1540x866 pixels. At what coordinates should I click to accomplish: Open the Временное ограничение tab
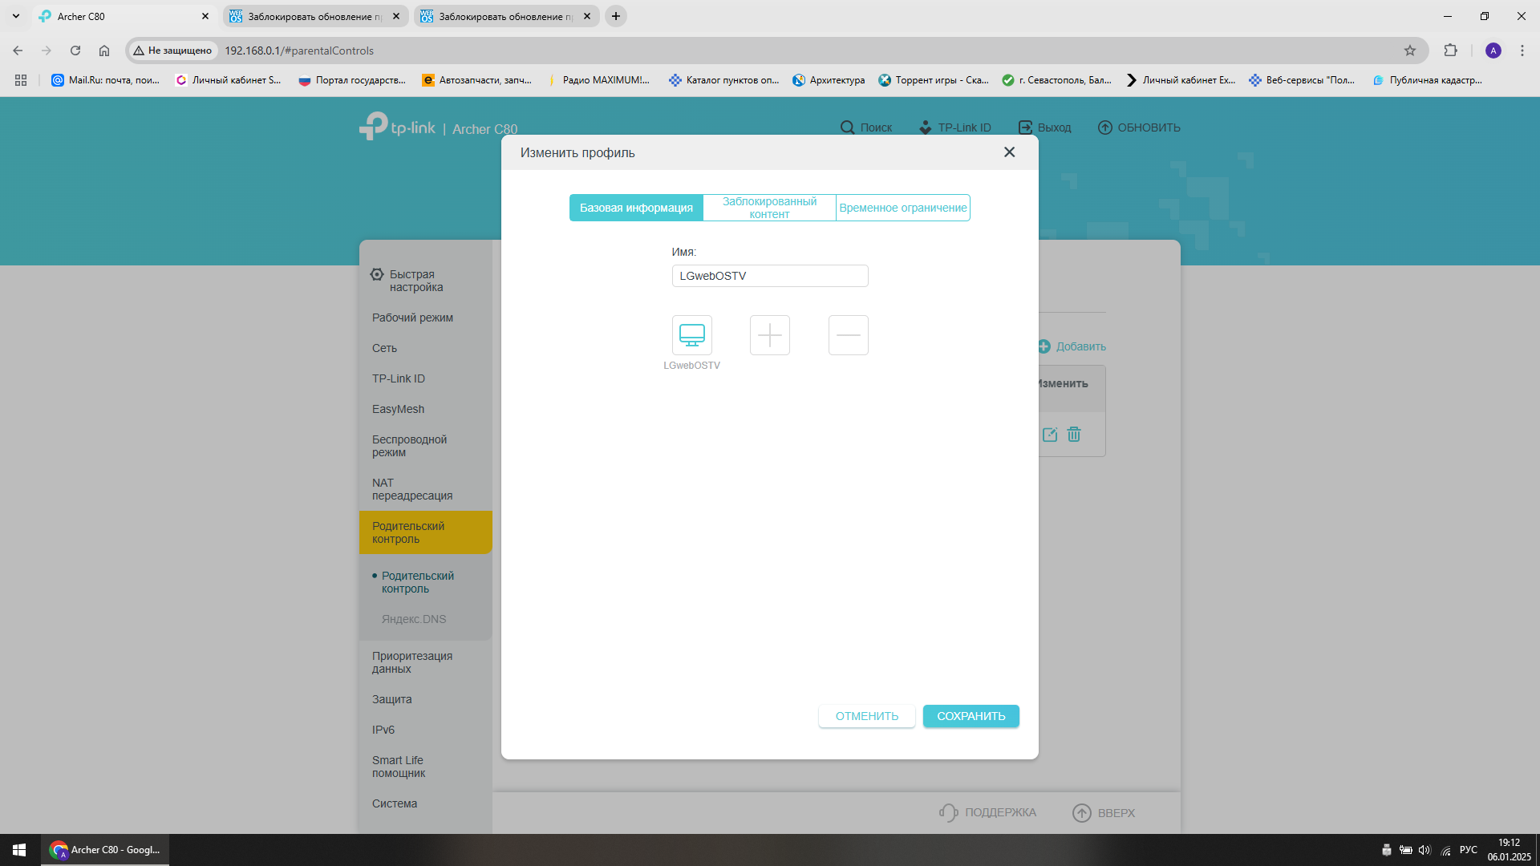tap(902, 208)
